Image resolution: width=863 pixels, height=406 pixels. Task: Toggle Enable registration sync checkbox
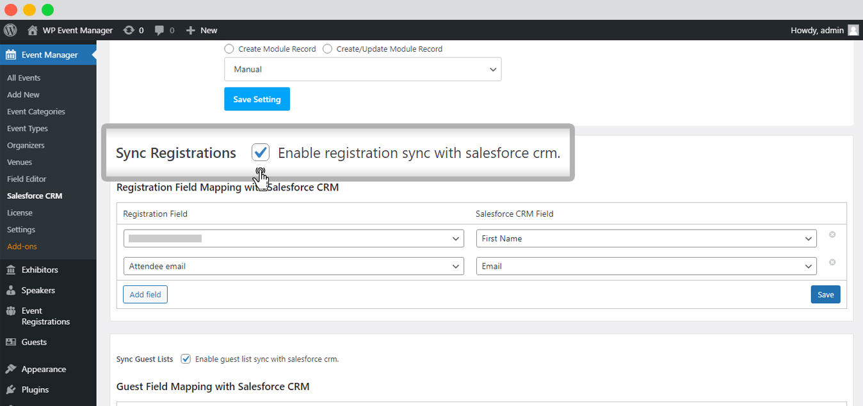click(x=261, y=152)
